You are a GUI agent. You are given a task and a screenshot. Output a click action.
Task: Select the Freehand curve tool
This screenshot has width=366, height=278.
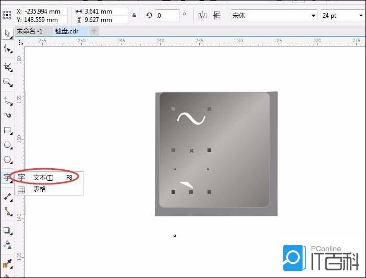point(8,101)
